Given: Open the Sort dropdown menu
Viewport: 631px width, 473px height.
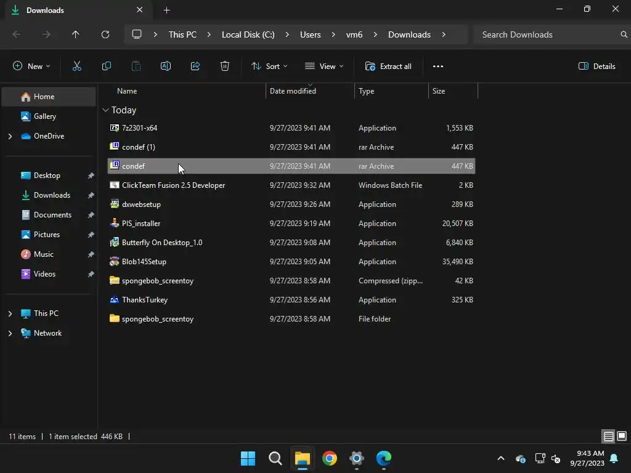Looking at the screenshot, I should [x=269, y=66].
